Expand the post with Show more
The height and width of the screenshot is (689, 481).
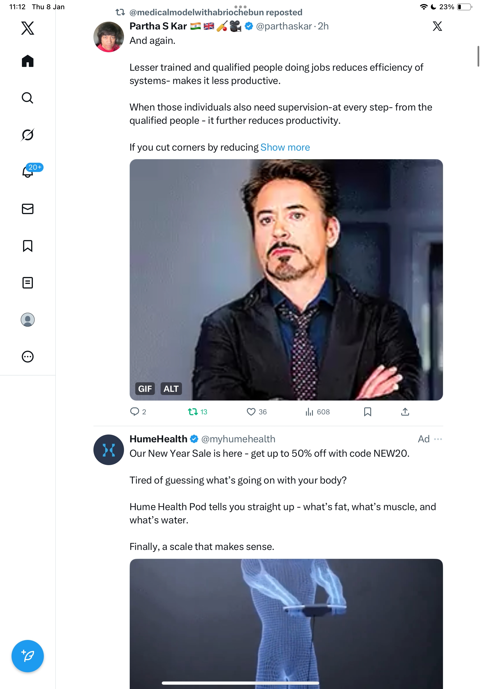tap(285, 147)
